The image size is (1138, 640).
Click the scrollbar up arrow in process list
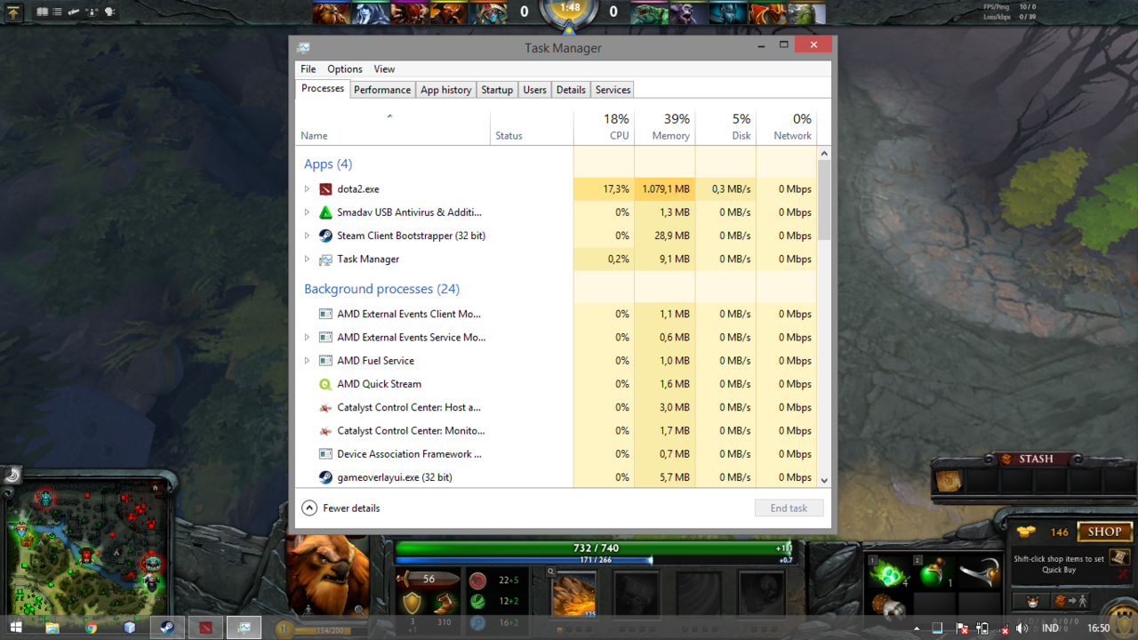pos(824,154)
